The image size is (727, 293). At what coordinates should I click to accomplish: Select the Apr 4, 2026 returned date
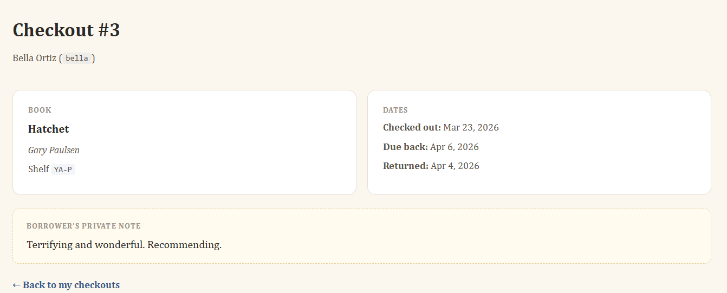click(455, 166)
